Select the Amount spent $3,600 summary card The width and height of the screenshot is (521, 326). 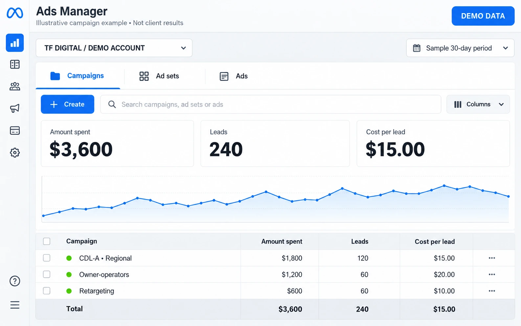[117, 143]
